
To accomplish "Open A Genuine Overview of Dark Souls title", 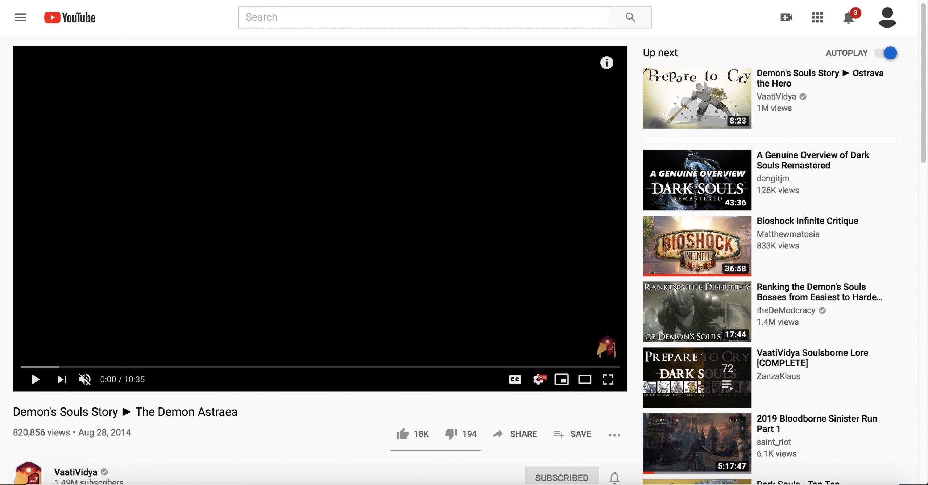I will click(x=813, y=160).
